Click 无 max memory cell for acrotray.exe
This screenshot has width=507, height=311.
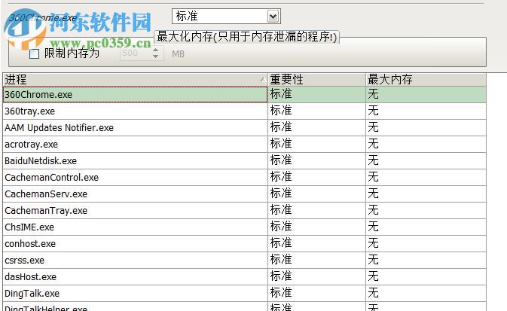pyautogui.click(x=426, y=144)
